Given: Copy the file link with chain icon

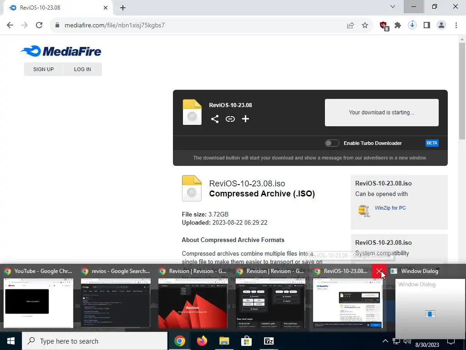Looking at the screenshot, I should click(230, 119).
